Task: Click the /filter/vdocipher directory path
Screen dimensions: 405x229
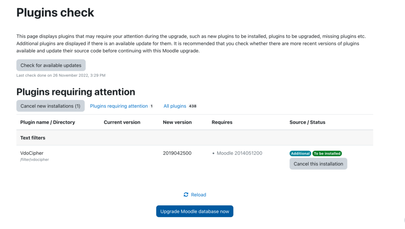Action: [34, 159]
